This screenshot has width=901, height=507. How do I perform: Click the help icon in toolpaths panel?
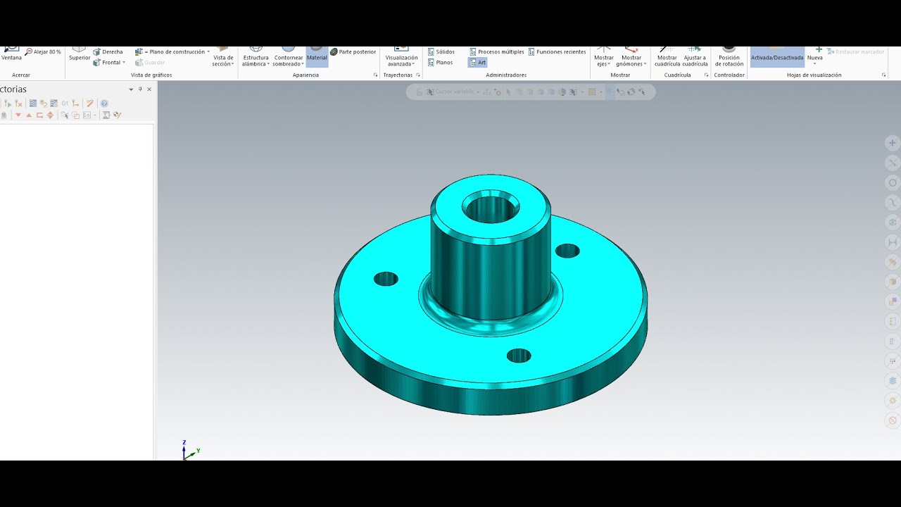104,104
